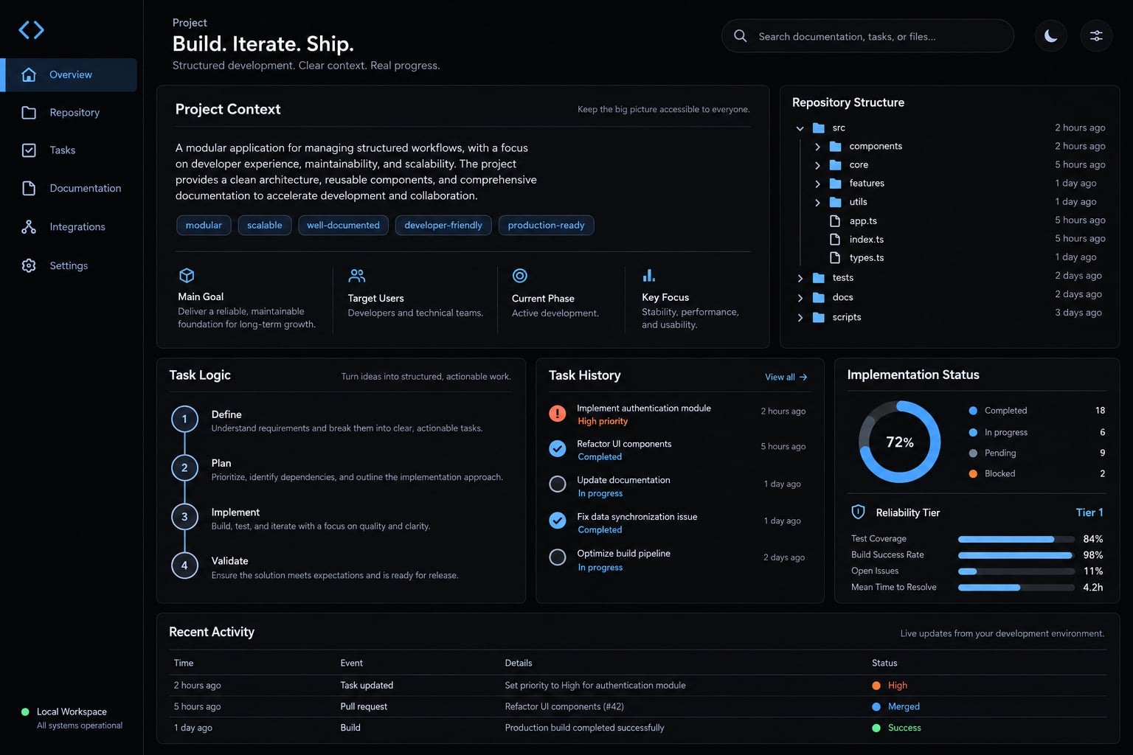Focus the documentation search field
Image resolution: width=1133 pixels, height=755 pixels.
(x=867, y=36)
